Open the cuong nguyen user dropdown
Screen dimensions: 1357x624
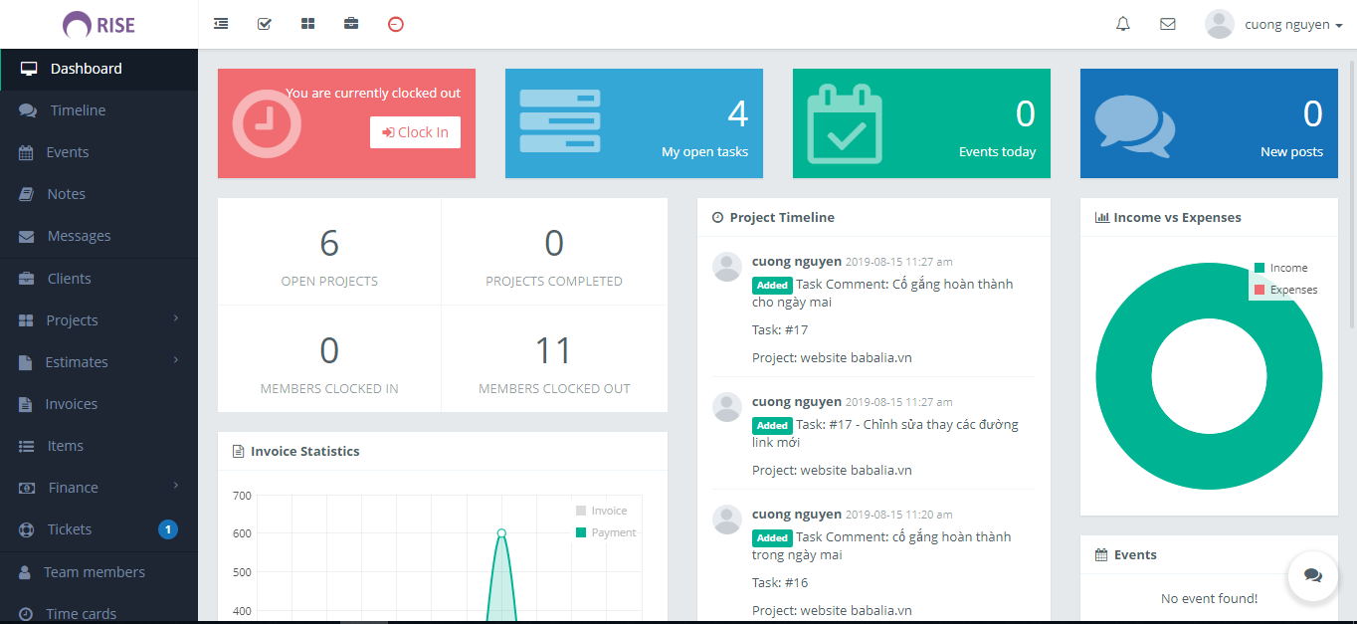pos(1273,24)
